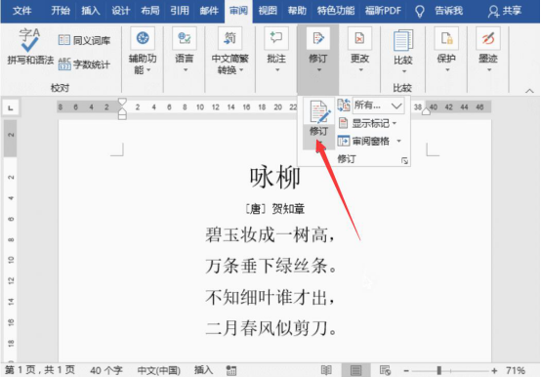Expand the Reviewing Pane dropdown arrow
The height and width of the screenshot is (378, 541).
click(x=398, y=141)
